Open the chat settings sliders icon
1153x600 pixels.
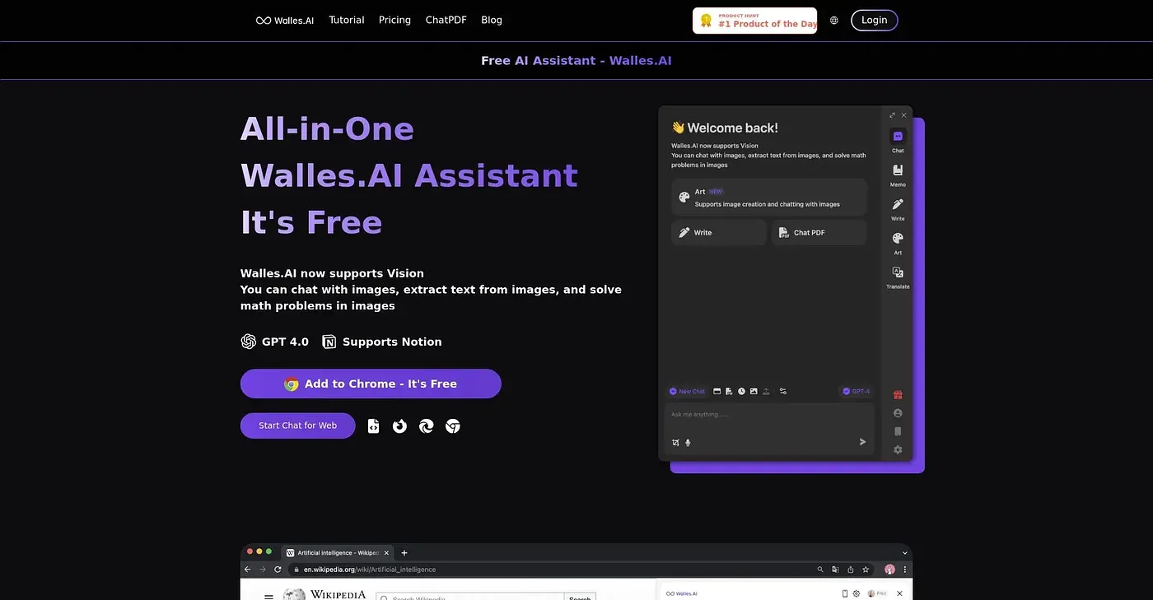pyautogui.click(x=783, y=392)
